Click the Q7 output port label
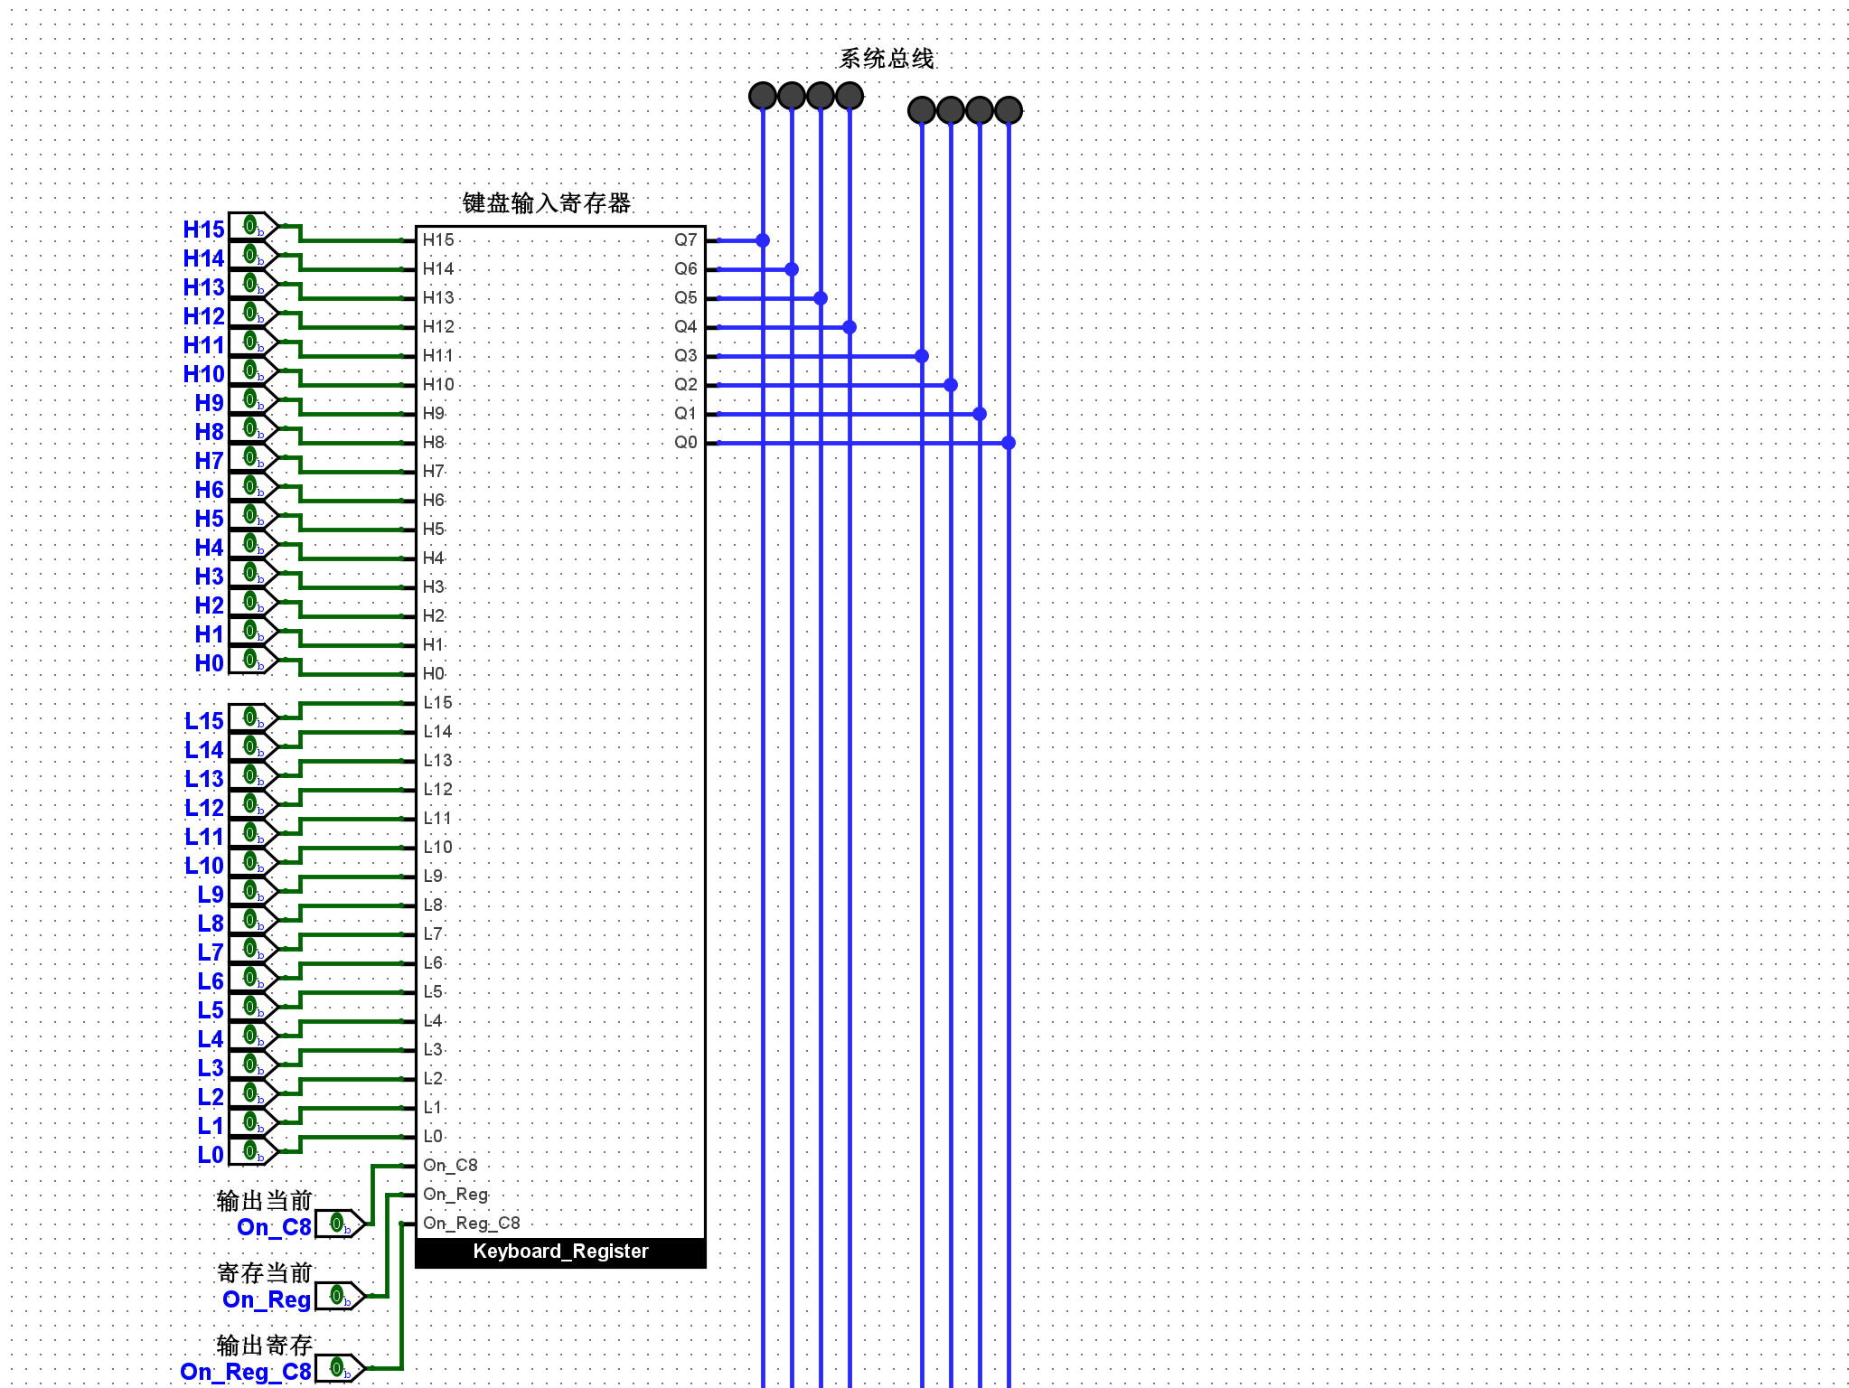The width and height of the screenshot is (1849, 1388). [686, 240]
